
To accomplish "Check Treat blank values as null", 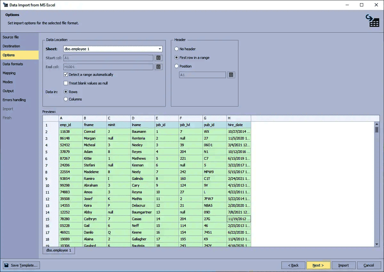I will click(66, 83).
